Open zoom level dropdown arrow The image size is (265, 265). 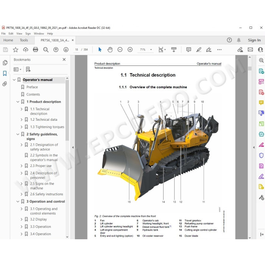click(151, 50)
